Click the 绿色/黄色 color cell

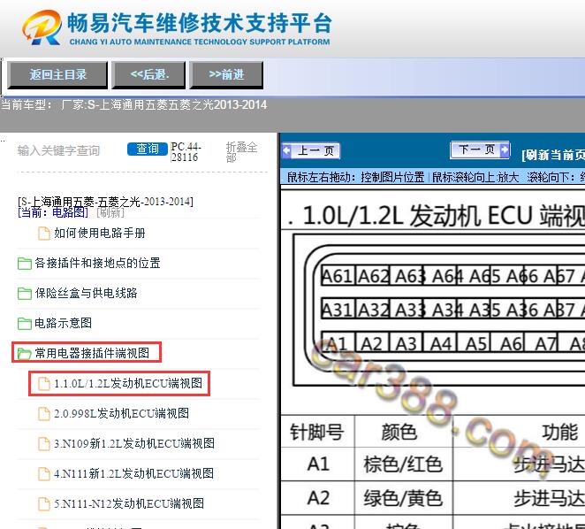403,498
